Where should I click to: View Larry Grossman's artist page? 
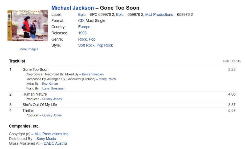[54, 88]
